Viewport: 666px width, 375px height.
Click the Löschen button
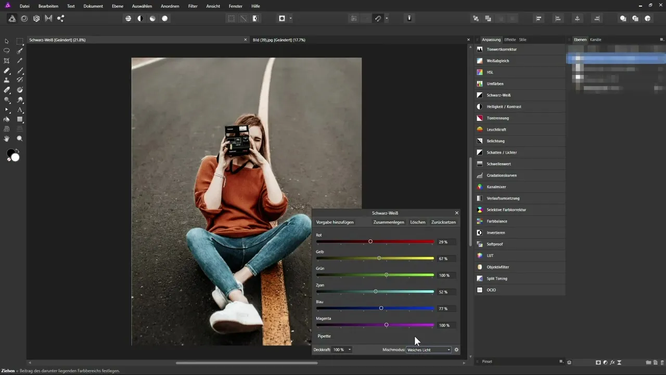(x=418, y=222)
